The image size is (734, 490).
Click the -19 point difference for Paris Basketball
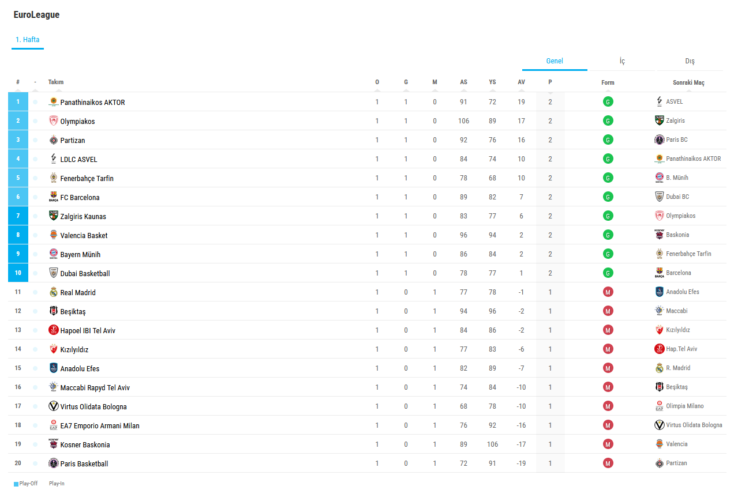pos(521,463)
